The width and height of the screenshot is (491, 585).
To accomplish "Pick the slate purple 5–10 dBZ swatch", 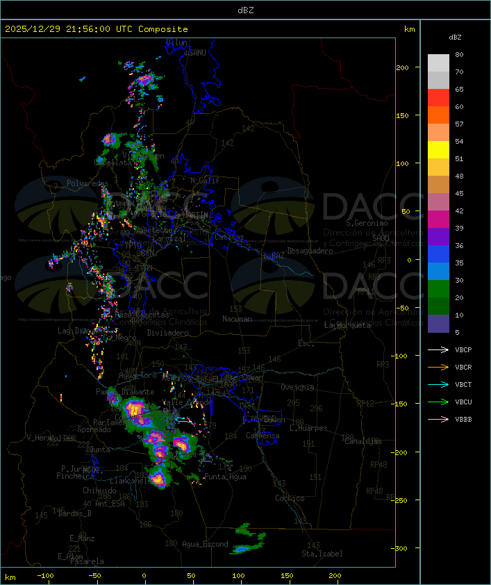I will [438, 324].
